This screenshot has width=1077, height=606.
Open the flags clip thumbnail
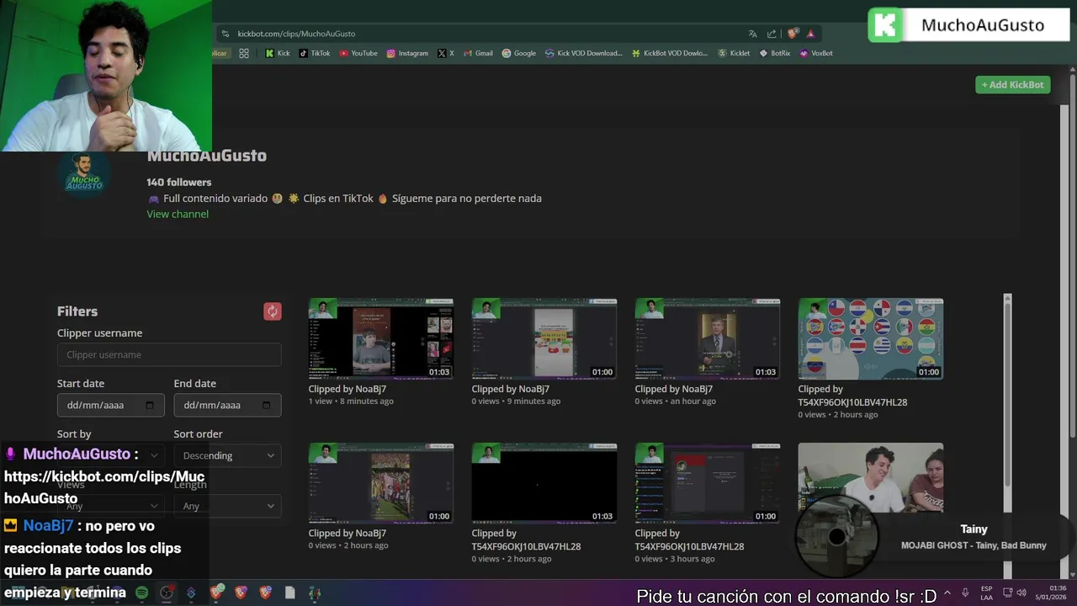871,338
